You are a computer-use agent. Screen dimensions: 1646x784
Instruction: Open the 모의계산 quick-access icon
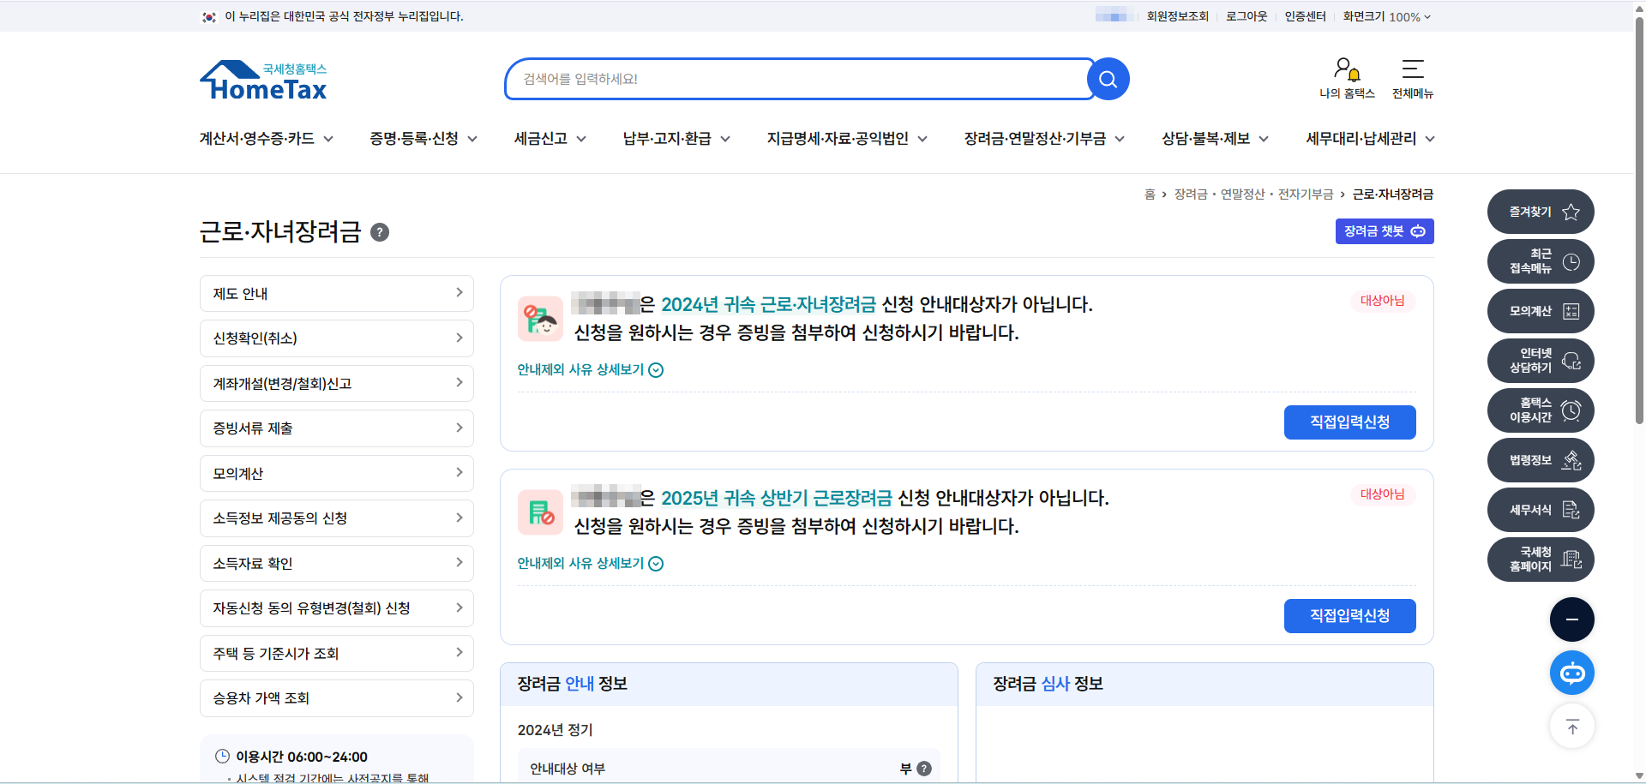[x=1571, y=311]
